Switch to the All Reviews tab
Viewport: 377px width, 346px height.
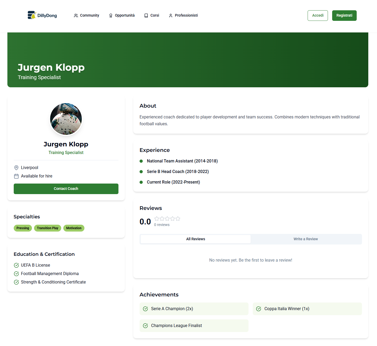coord(195,239)
